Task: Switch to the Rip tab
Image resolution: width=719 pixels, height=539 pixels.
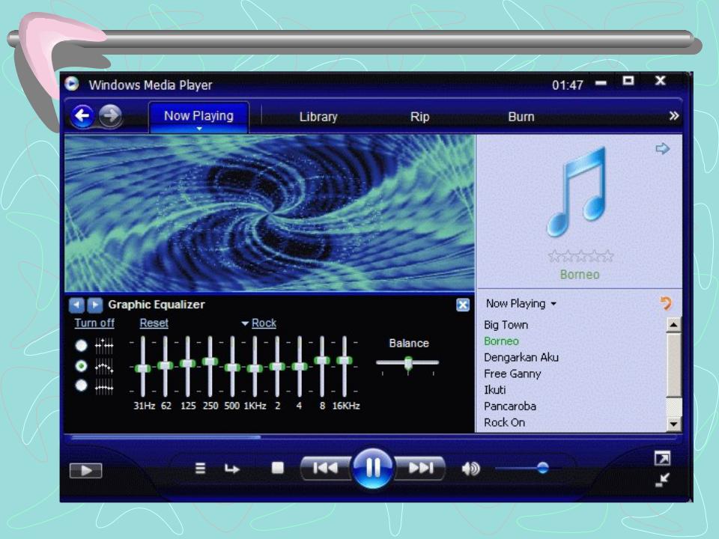Action: pyautogui.click(x=419, y=117)
